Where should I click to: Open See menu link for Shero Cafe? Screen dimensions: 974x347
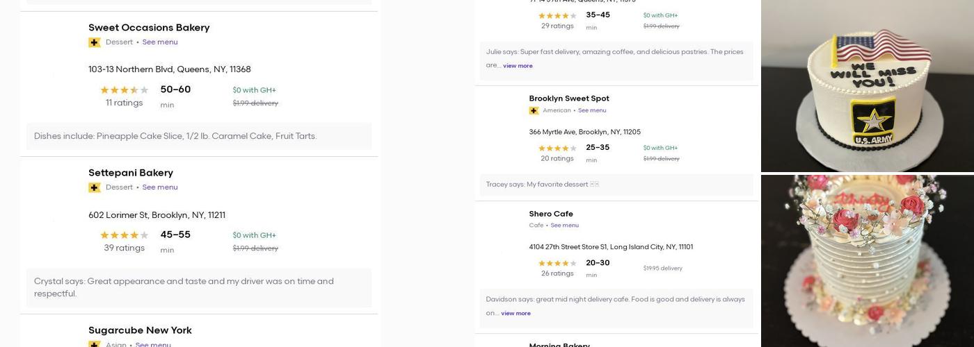point(564,226)
